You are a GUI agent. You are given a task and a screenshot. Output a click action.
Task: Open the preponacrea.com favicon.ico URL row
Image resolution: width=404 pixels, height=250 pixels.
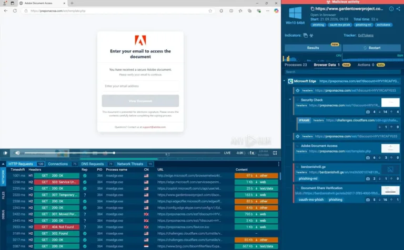183,227
